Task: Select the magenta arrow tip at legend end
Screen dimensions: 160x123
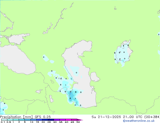Action: click(x=82, y=120)
